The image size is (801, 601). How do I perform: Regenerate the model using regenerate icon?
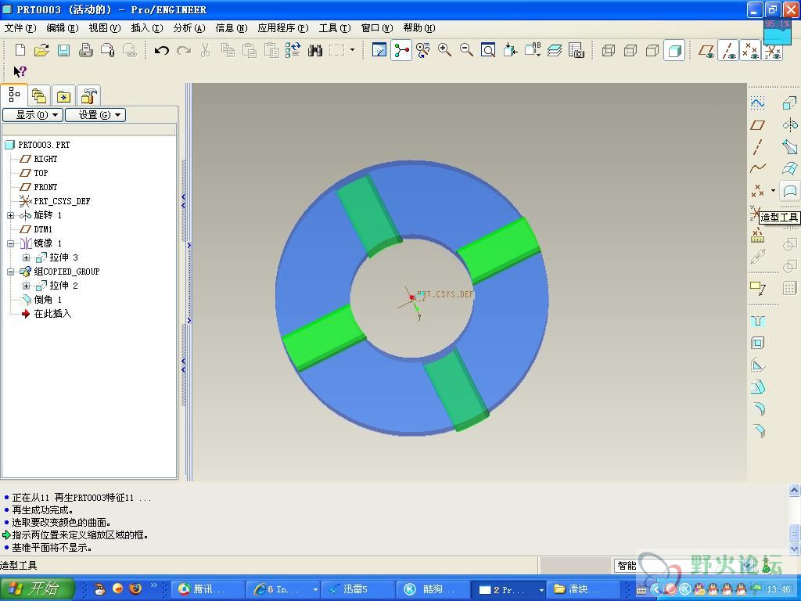coord(293,50)
